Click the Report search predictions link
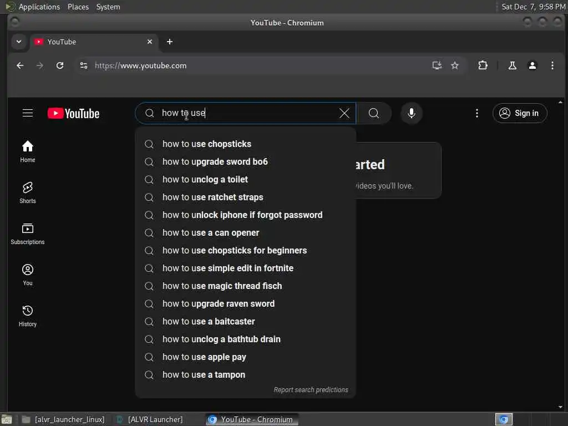Image resolution: width=568 pixels, height=426 pixels. tap(311, 390)
